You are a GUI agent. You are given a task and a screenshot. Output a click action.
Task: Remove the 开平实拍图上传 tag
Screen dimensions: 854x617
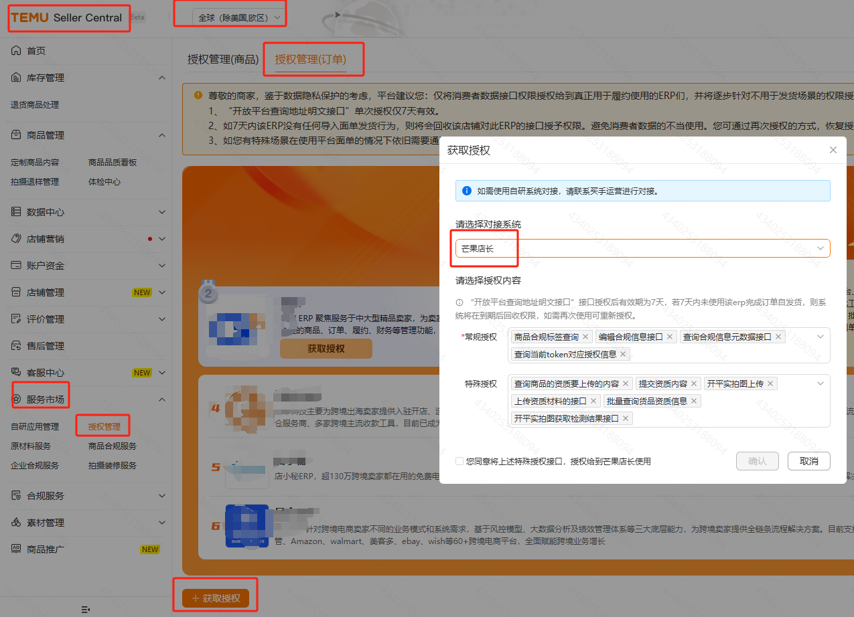770,383
